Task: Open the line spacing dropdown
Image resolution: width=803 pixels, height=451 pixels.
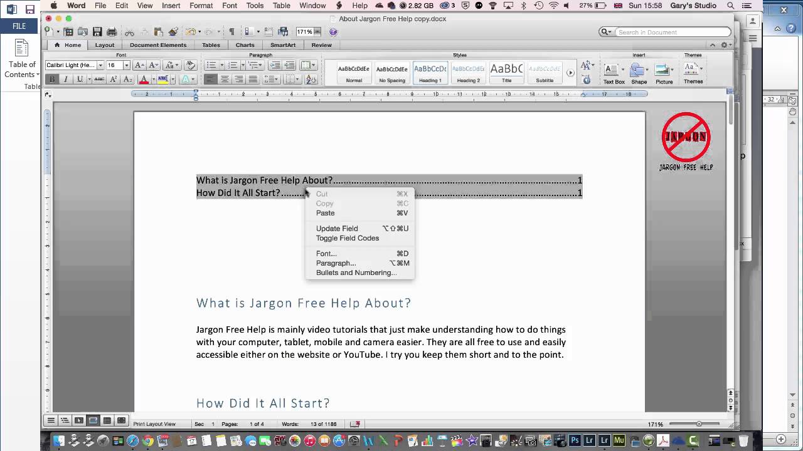Action: point(271,80)
